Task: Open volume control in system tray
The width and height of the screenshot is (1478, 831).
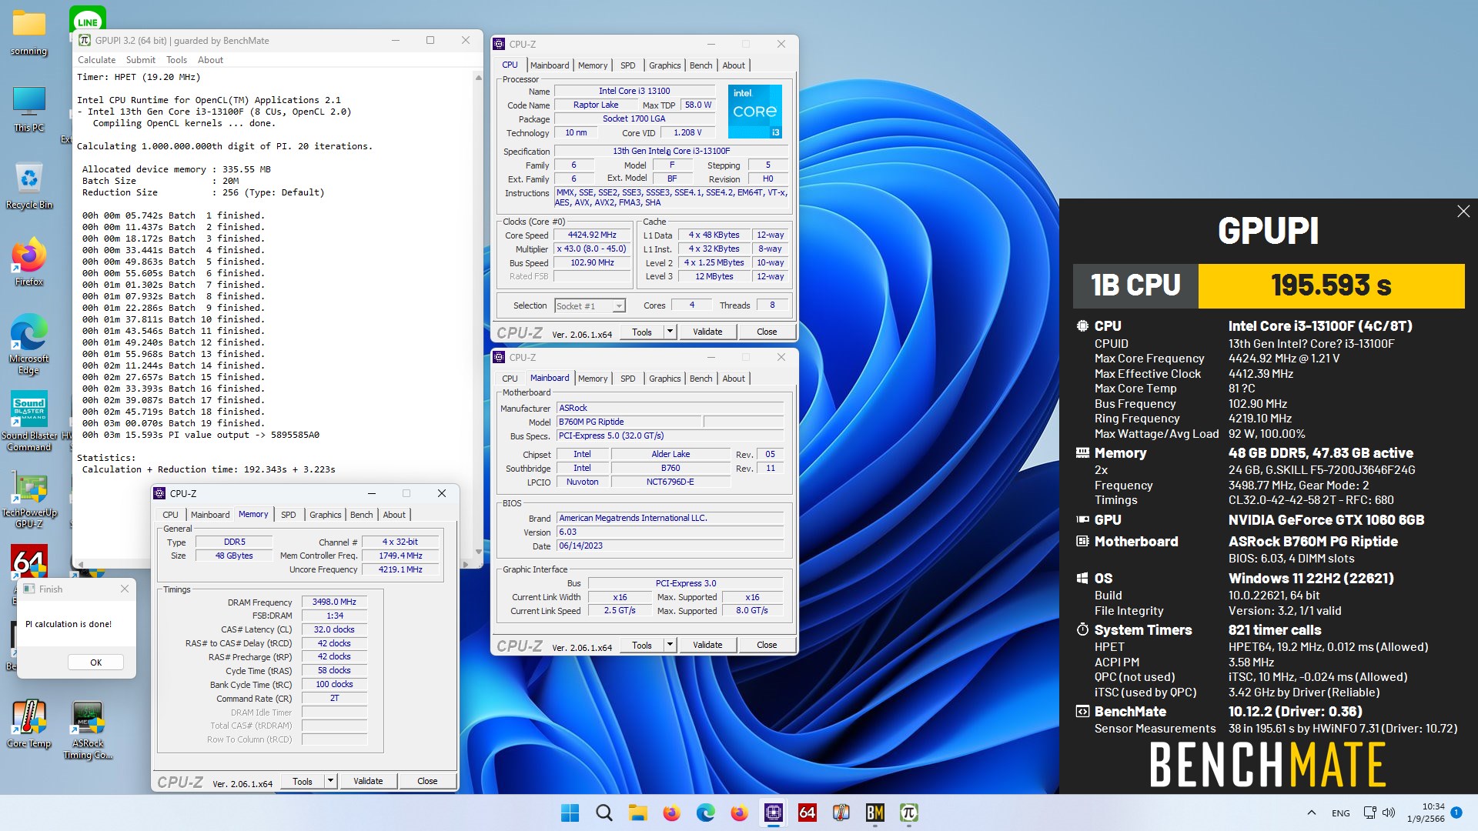Action: point(1389,813)
